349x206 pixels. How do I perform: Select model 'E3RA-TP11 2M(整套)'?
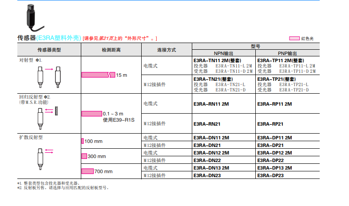click(x=281, y=60)
